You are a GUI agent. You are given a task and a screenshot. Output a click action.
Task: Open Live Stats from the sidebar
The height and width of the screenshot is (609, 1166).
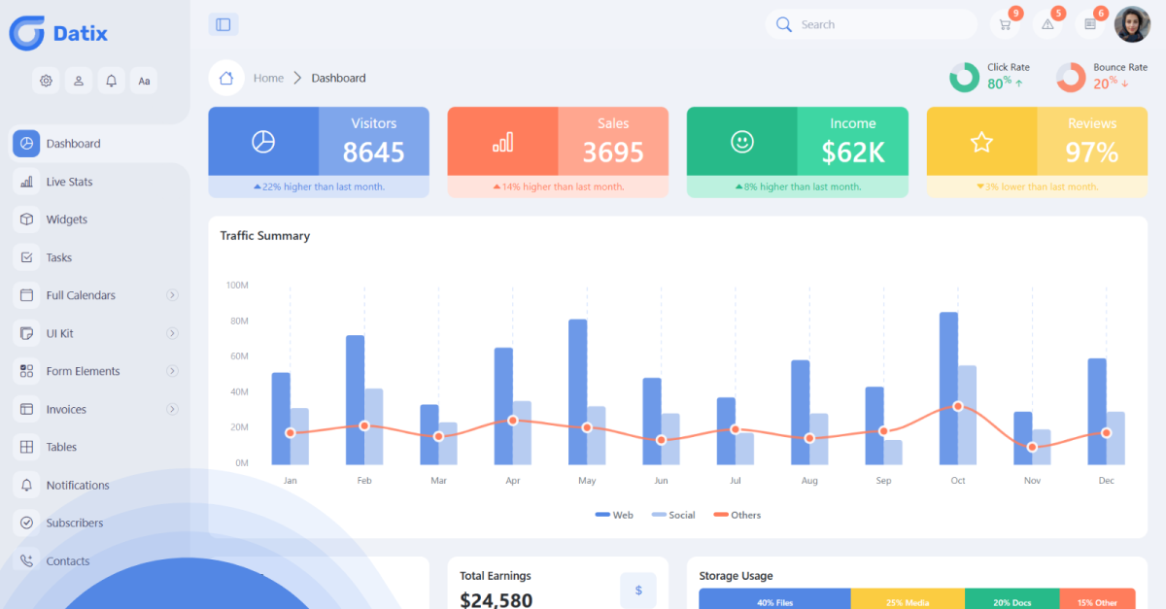coord(69,182)
